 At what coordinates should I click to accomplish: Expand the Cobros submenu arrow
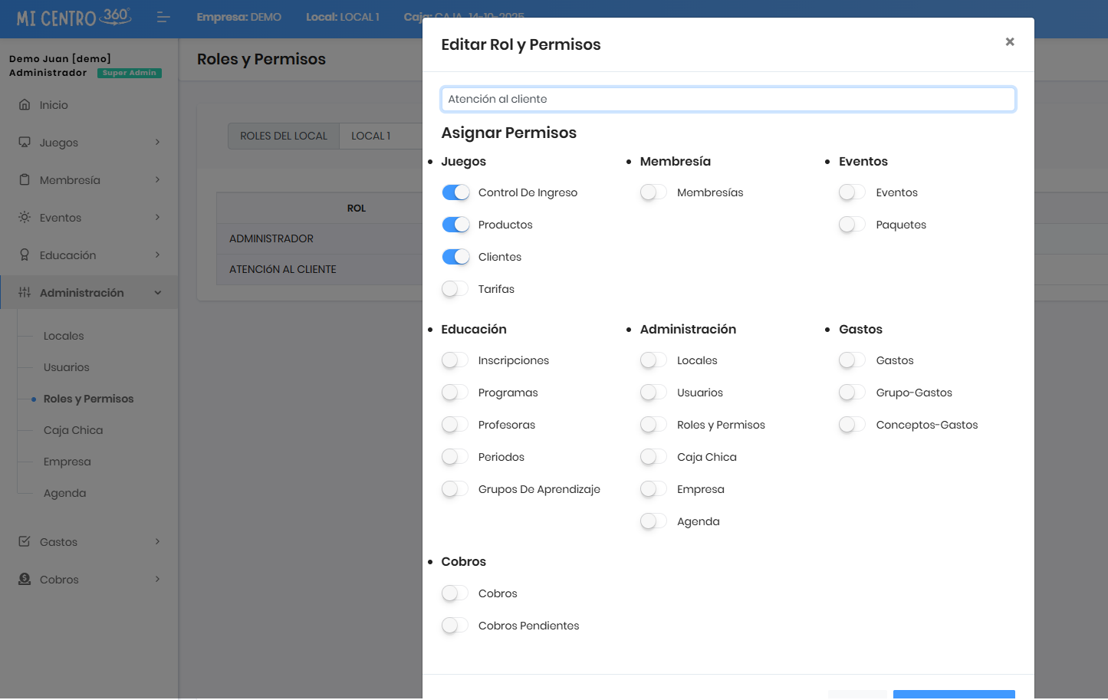(x=157, y=579)
